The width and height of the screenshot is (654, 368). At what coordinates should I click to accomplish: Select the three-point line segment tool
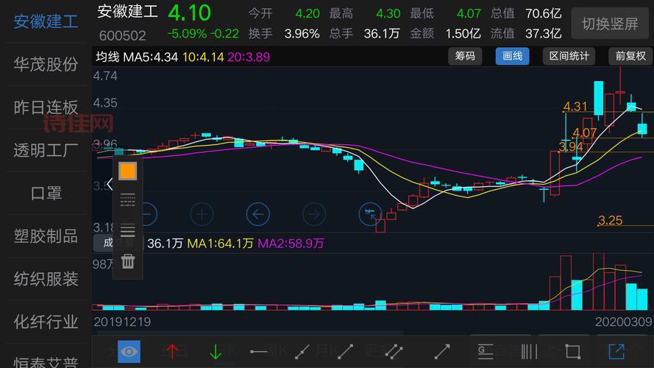pyautogui.click(x=302, y=352)
